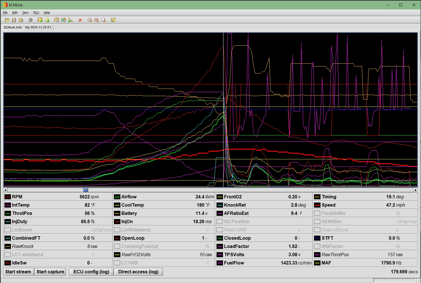
Task: Toggle the dotted green Airflow swatch
Action: point(117,197)
